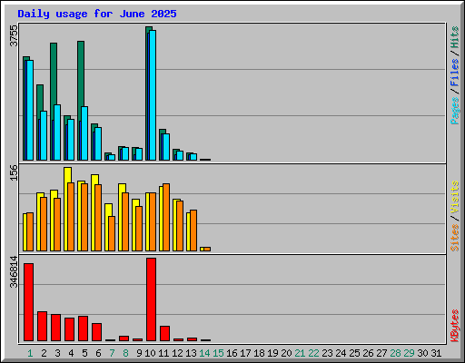Select green day 15 label
The height and width of the screenshot is (363, 465).
pyautogui.click(x=218, y=353)
